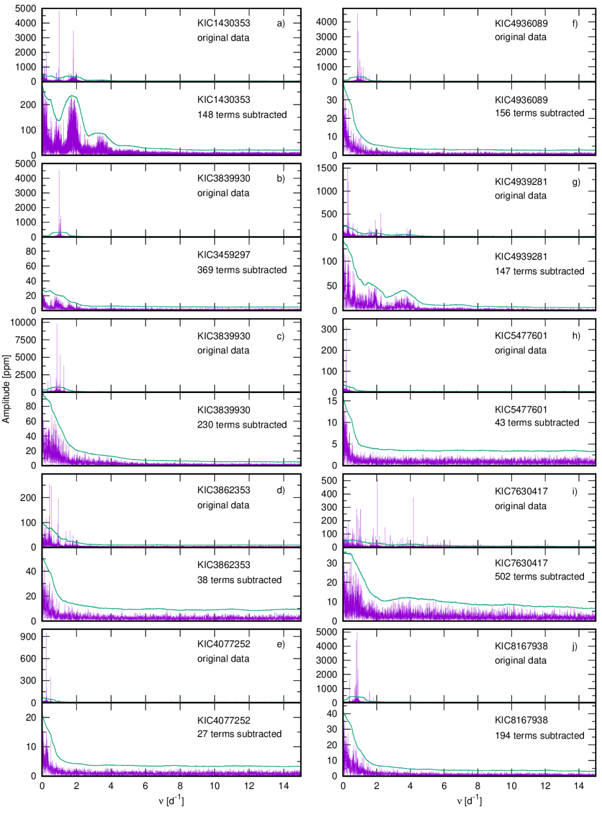Click the panel letter "f)"

point(575,23)
